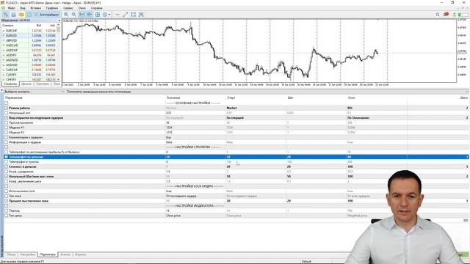Open the Вид menu
Image resolution: width=470 pixels, height=264 pixels.
[x=23, y=8]
